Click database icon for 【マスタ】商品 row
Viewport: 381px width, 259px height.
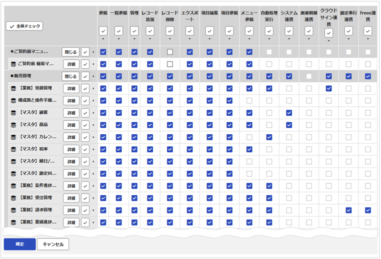click(x=13, y=125)
